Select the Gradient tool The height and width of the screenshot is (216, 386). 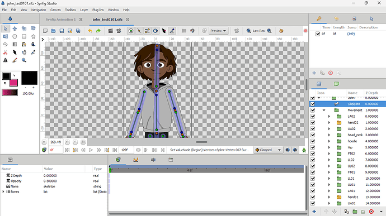click(15, 44)
